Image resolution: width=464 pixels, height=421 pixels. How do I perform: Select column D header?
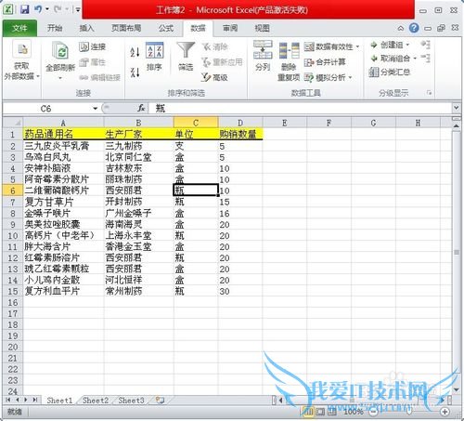click(x=240, y=123)
